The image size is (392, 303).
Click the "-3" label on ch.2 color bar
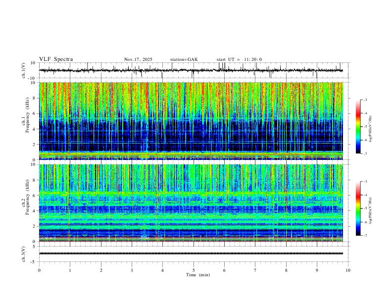365,182
